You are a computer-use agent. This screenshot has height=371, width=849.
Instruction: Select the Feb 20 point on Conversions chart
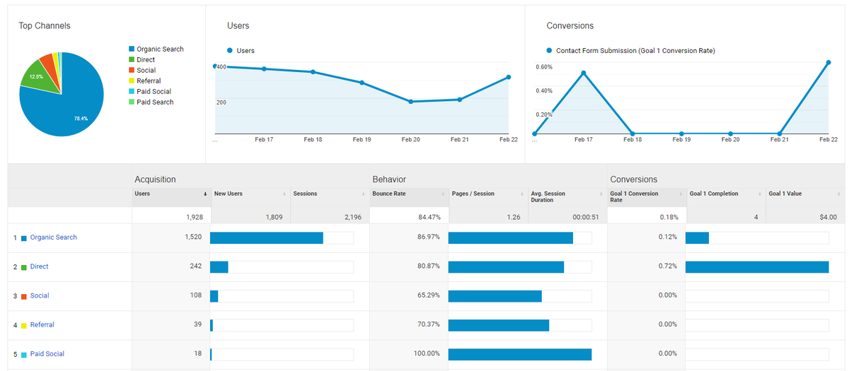coord(730,134)
